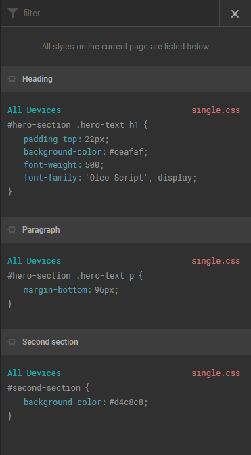251x455 pixels.
Task: Select the Second section header
Action: [126, 342]
